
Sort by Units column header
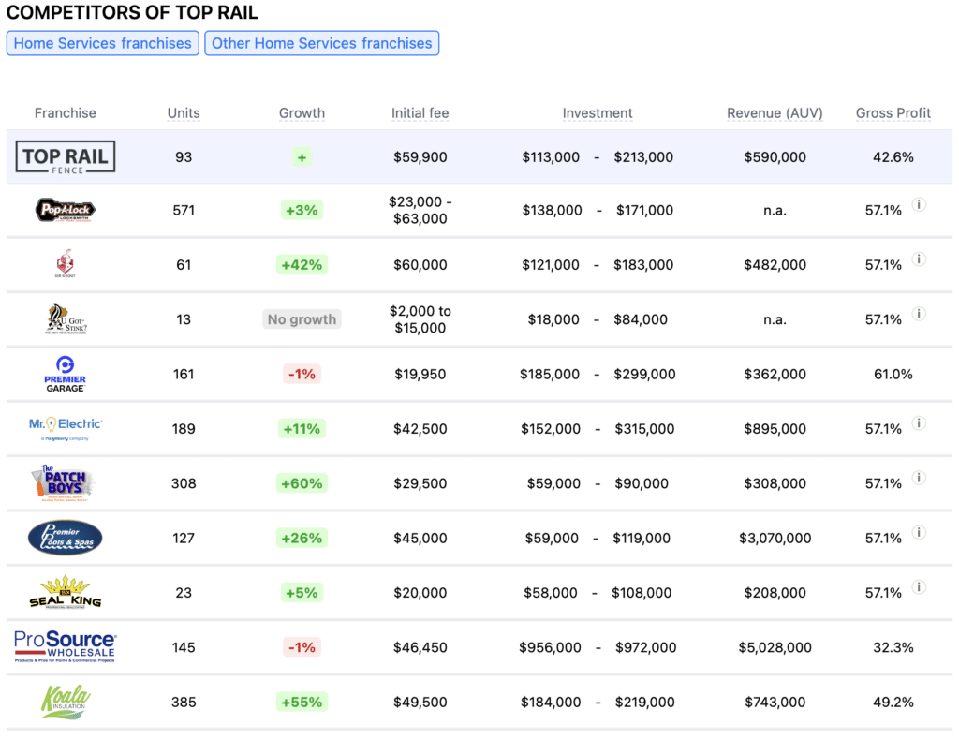(x=184, y=113)
